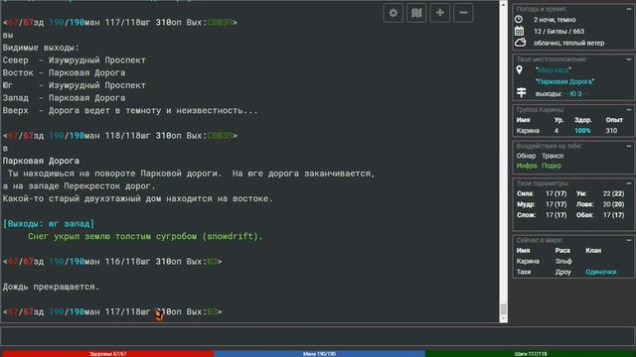
Task: Click 'Дождь прекращается.' message
Action: (x=51, y=287)
